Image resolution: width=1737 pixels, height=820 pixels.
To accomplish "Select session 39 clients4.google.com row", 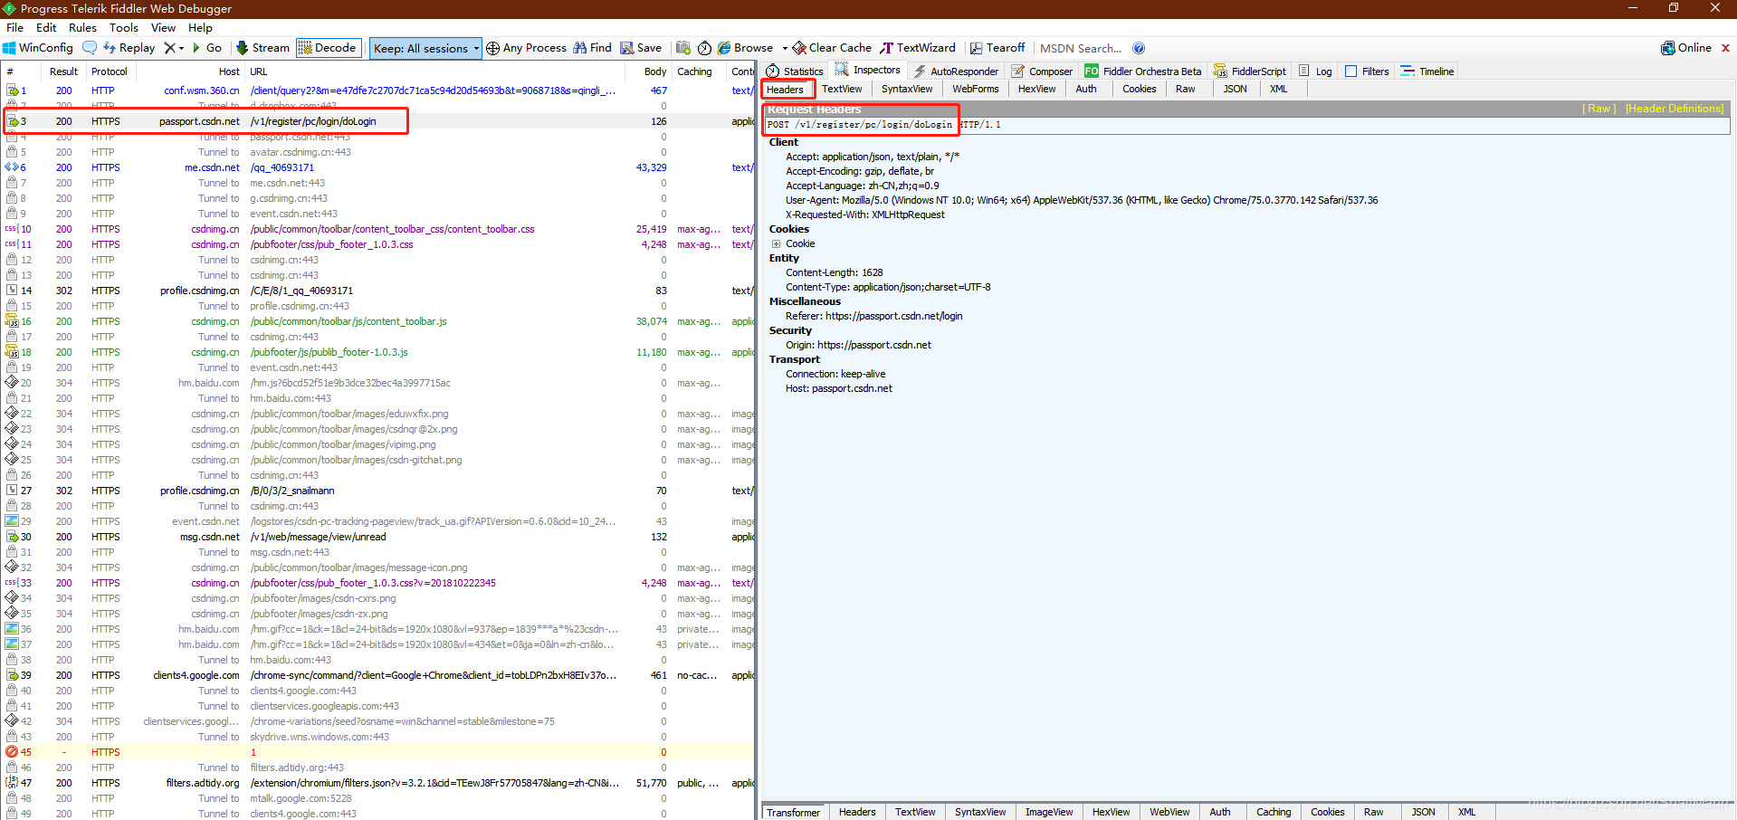I will (378, 675).
